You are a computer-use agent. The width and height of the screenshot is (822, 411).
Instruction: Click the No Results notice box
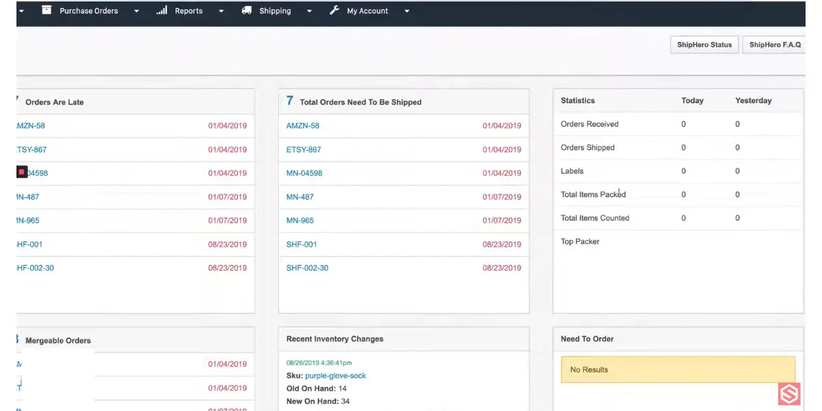[678, 369]
